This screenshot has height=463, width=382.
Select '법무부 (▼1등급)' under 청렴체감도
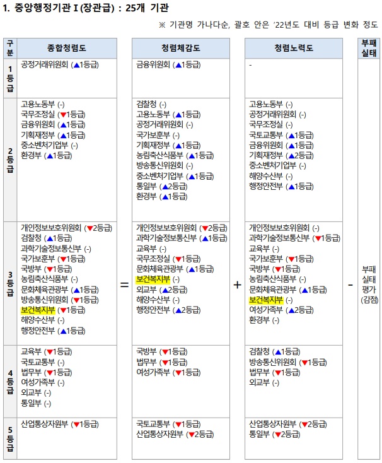point(161,362)
